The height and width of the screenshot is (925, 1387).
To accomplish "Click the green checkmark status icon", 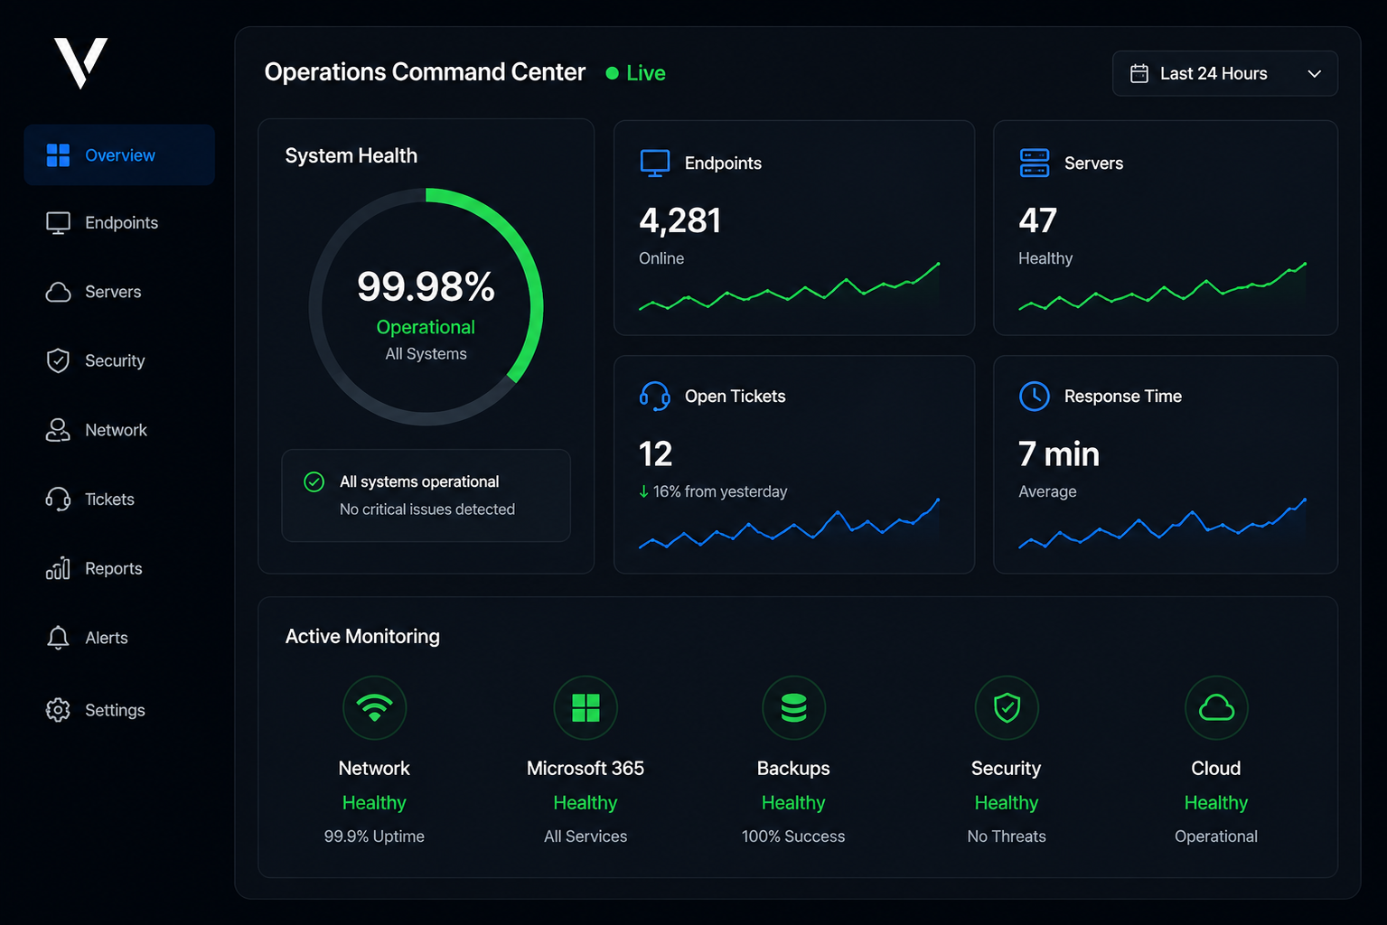I will click(x=314, y=481).
